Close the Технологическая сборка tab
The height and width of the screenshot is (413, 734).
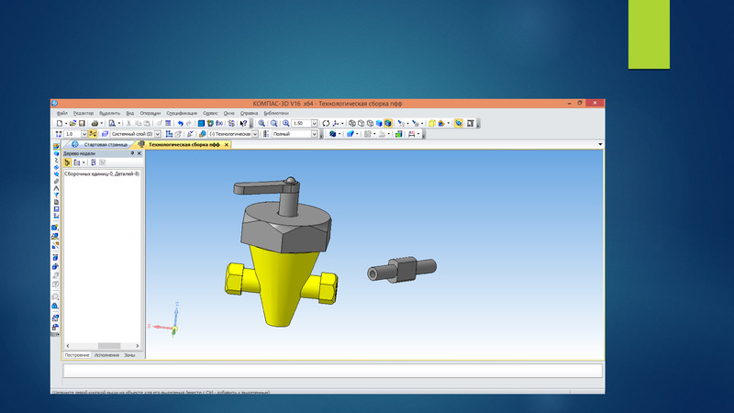[226, 145]
